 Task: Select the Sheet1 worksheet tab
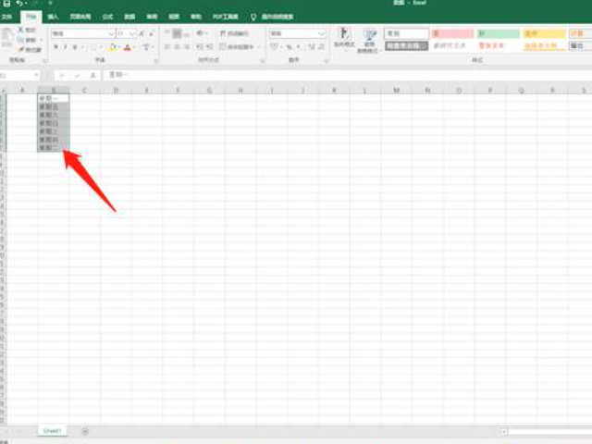point(51,431)
